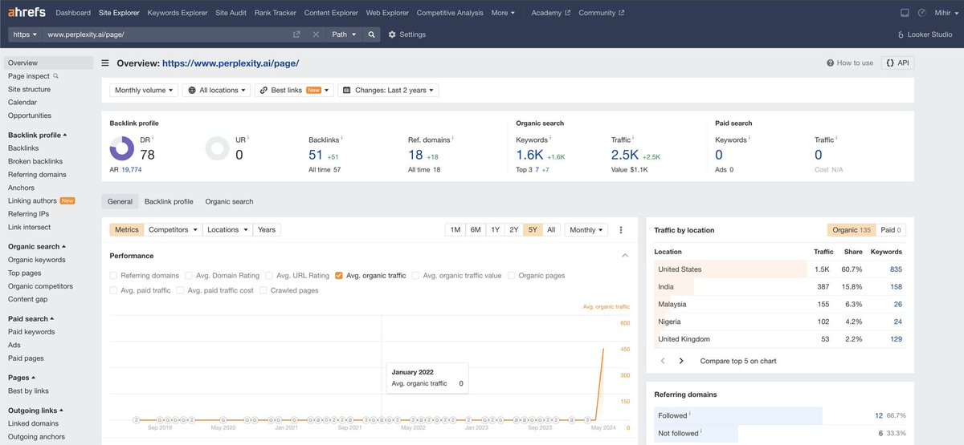Viewport: 964px width, 445px height.
Task: Click DR donut chart icon
Action: (122, 148)
